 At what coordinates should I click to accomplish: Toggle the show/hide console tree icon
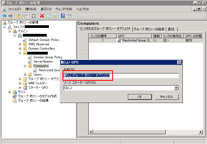point(25,16)
